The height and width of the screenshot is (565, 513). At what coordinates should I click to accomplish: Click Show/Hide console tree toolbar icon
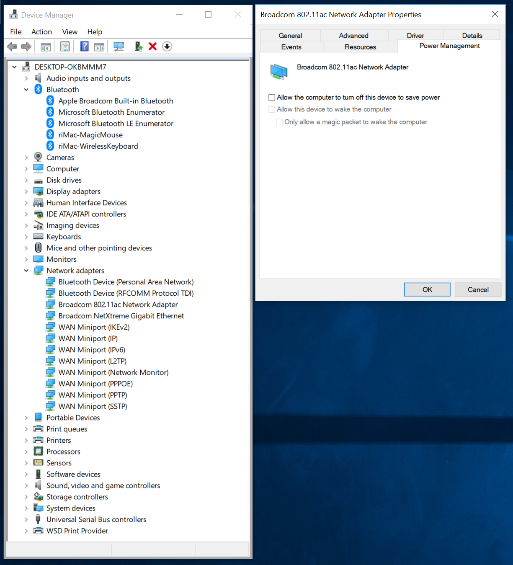click(46, 46)
